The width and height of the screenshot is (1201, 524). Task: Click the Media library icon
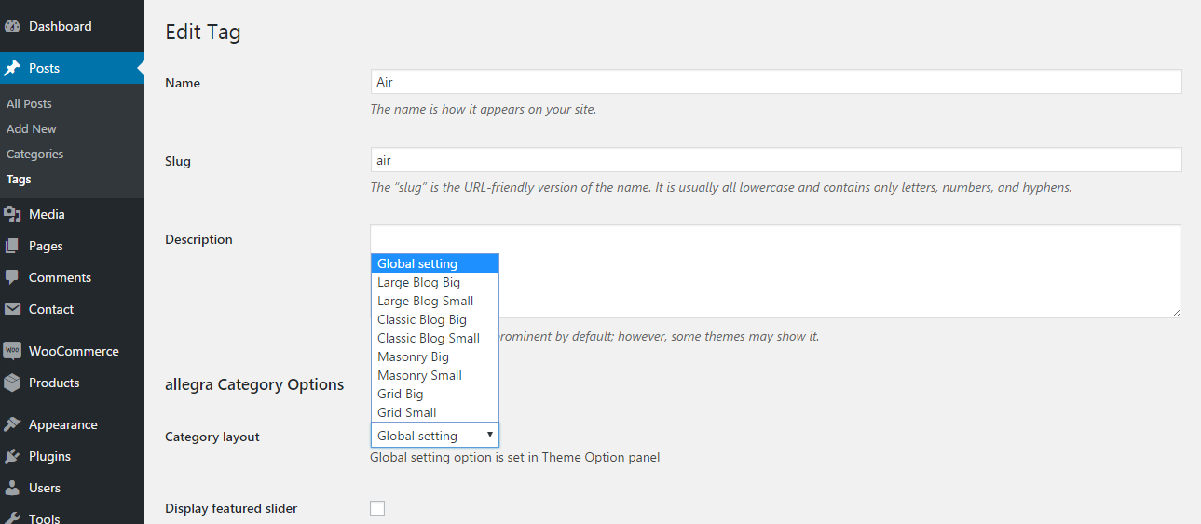pyautogui.click(x=12, y=215)
